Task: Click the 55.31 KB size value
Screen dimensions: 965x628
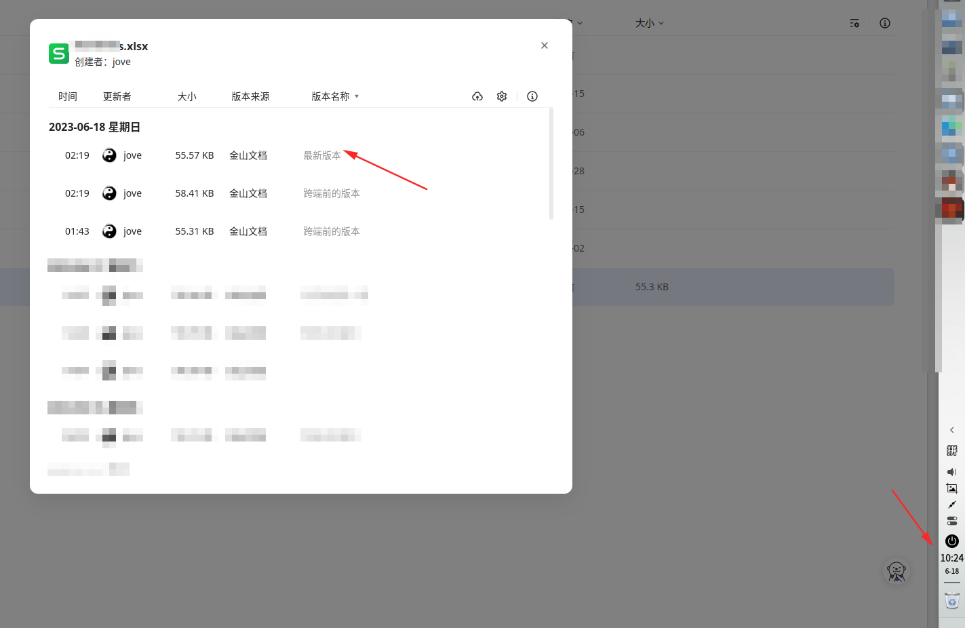Action: tap(195, 231)
